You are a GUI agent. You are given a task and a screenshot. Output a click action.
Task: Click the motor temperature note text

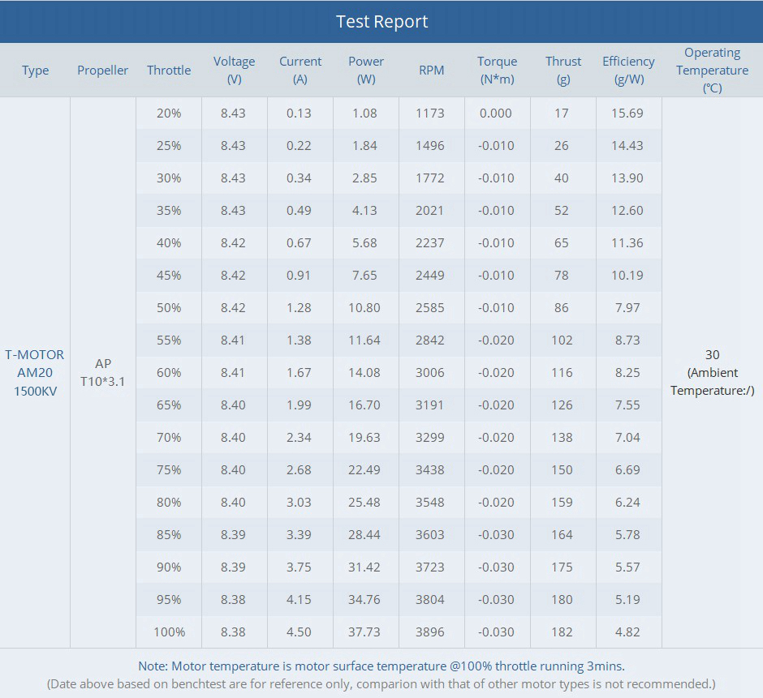(381, 666)
